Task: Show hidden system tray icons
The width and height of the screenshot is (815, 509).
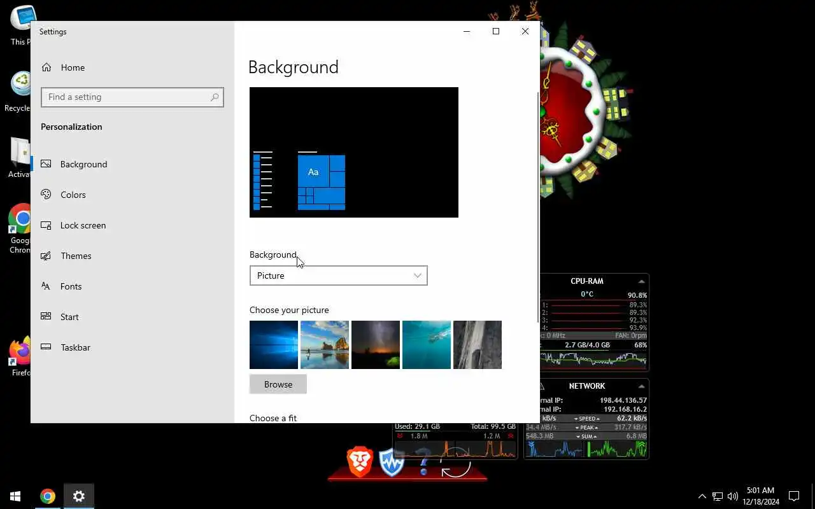Action: pos(702,496)
